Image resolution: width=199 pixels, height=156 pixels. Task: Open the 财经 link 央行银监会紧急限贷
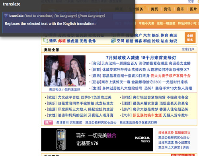pyautogui.click(x=149, y=97)
